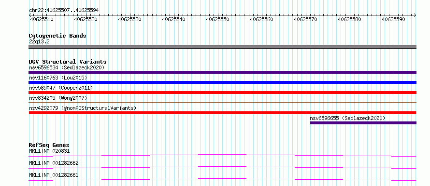Click the dark purple nsv6596534 variant bar
430x186 pixels.
[x=222, y=72]
